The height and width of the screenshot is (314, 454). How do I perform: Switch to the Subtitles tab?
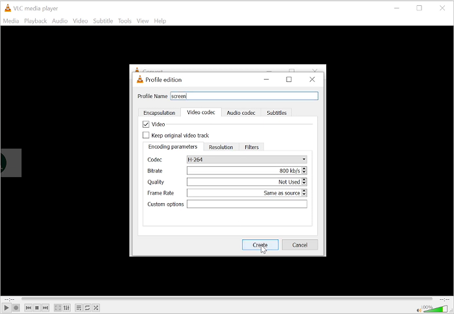(x=276, y=113)
